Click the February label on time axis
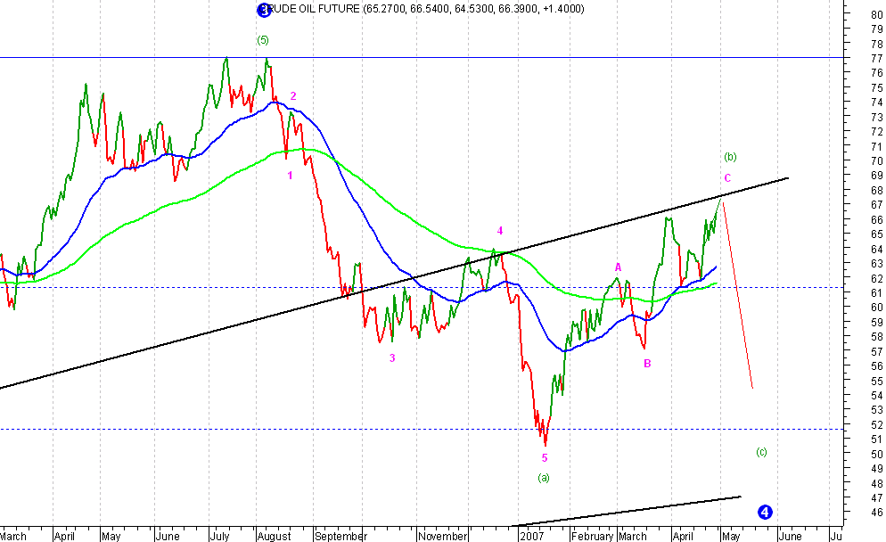Viewport: 886px width, 542px height. point(593,536)
